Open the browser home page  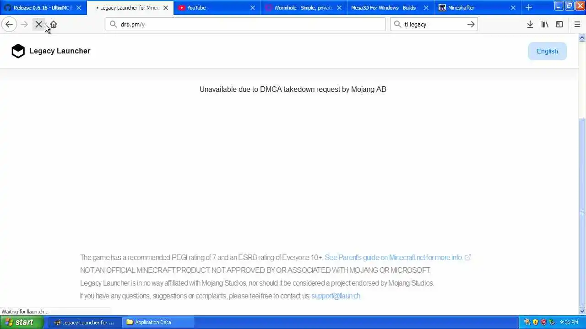coord(54,24)
